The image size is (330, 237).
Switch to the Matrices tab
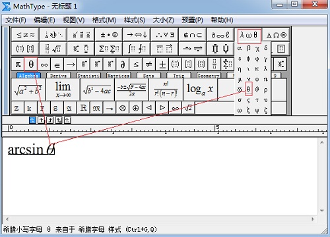119,75
